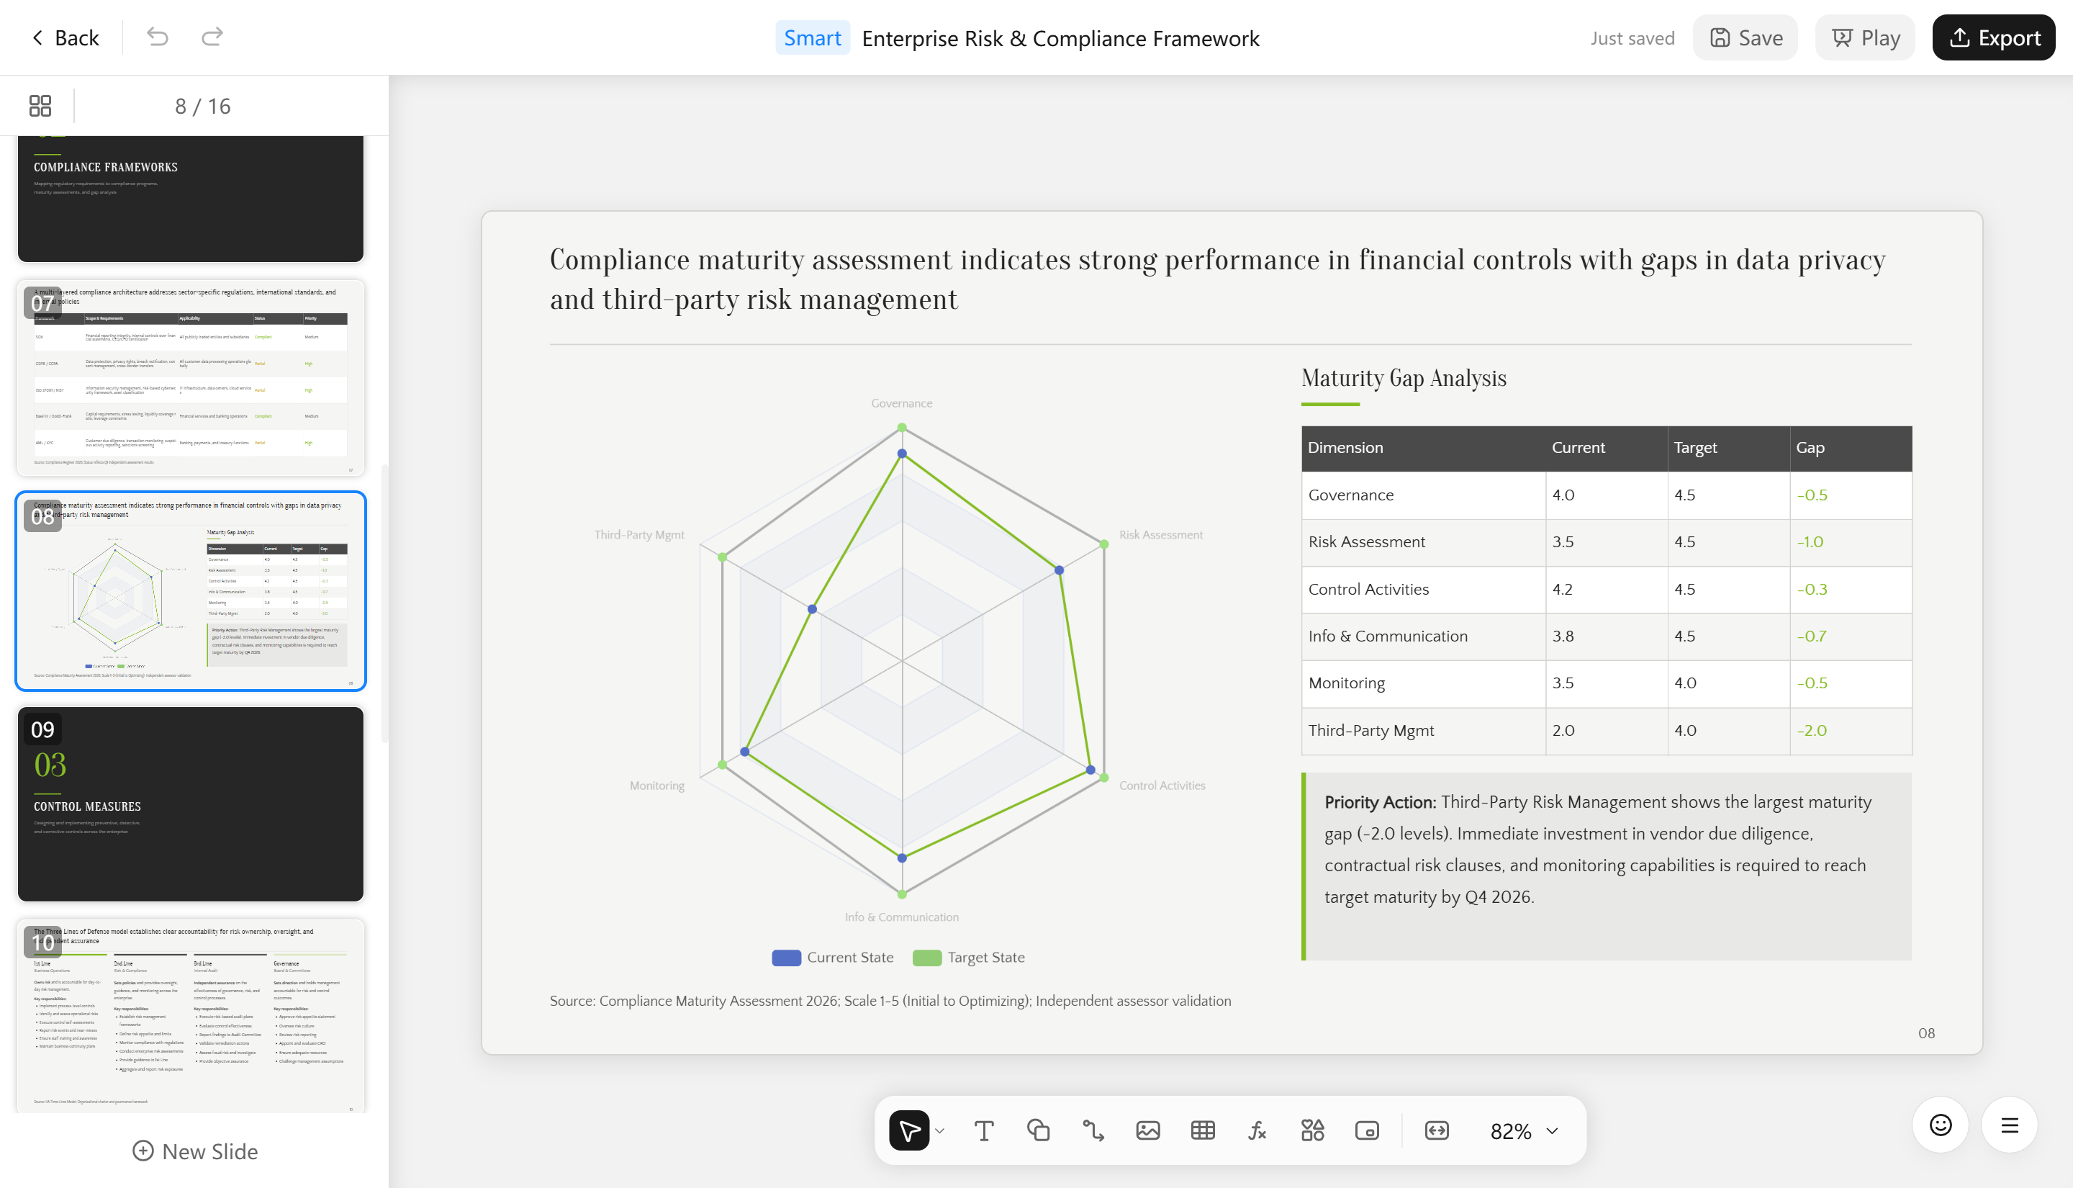The image size is (2073, 1188).
Task: Open the emoji feedback button
Action: pyautogui.click(x=1941, y=1125)
